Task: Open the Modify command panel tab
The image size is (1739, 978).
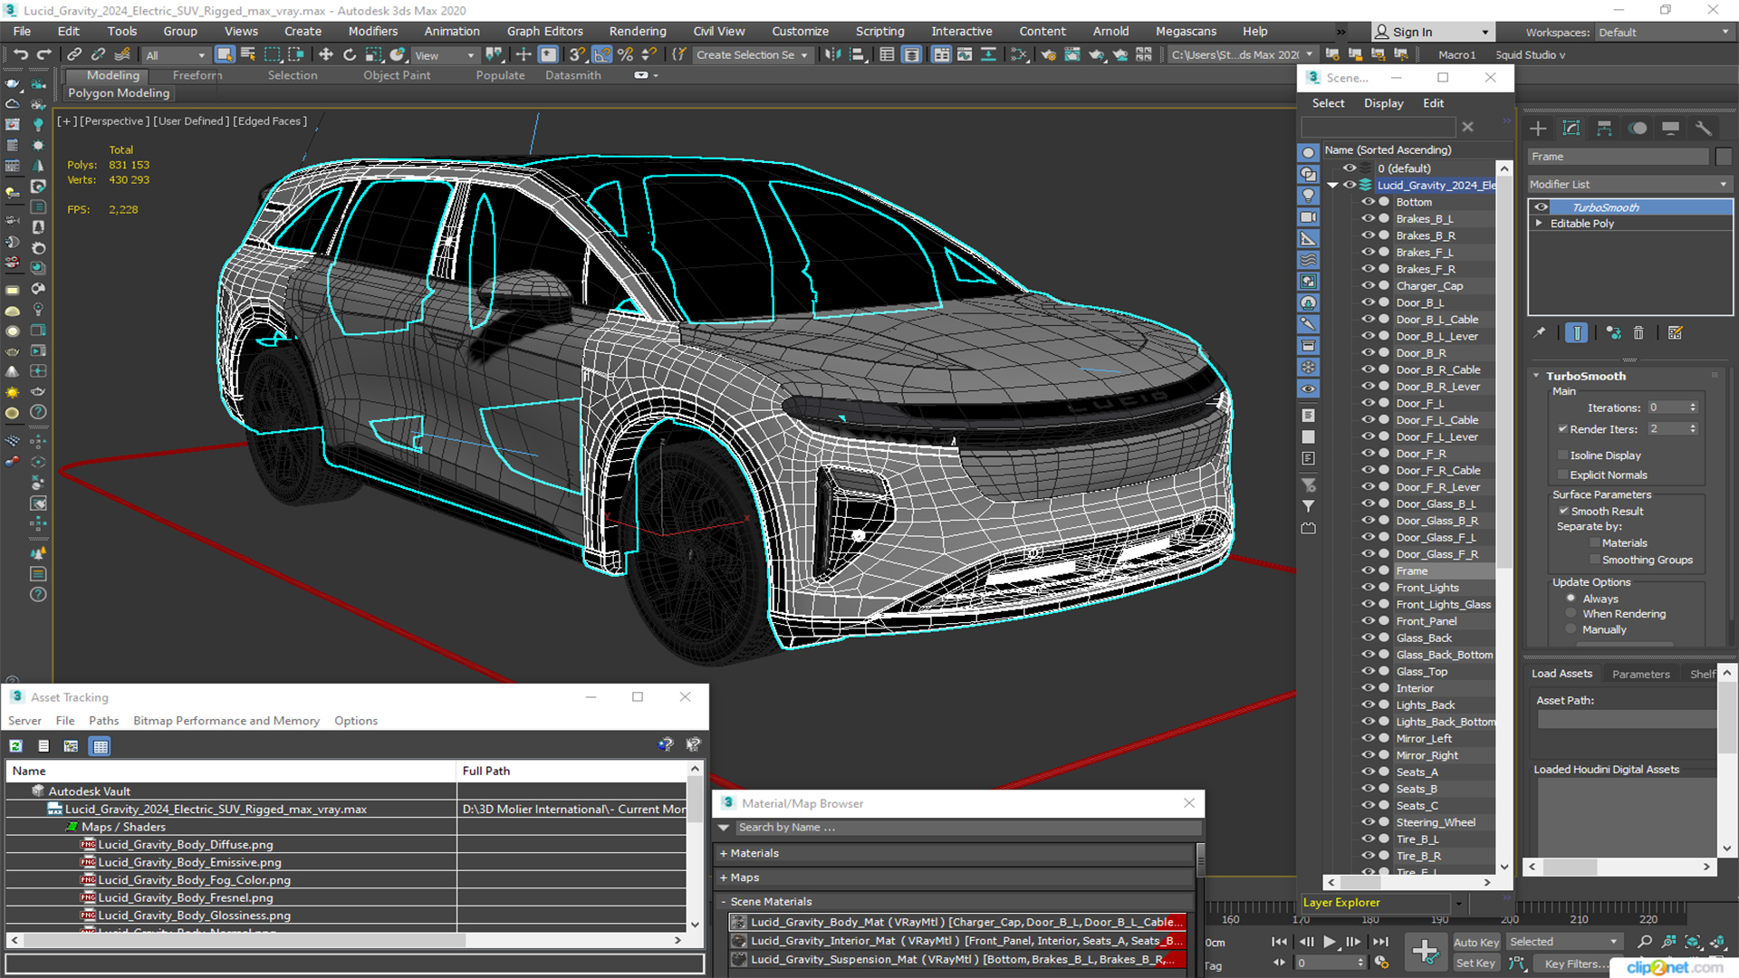Action: (1571, 129)
